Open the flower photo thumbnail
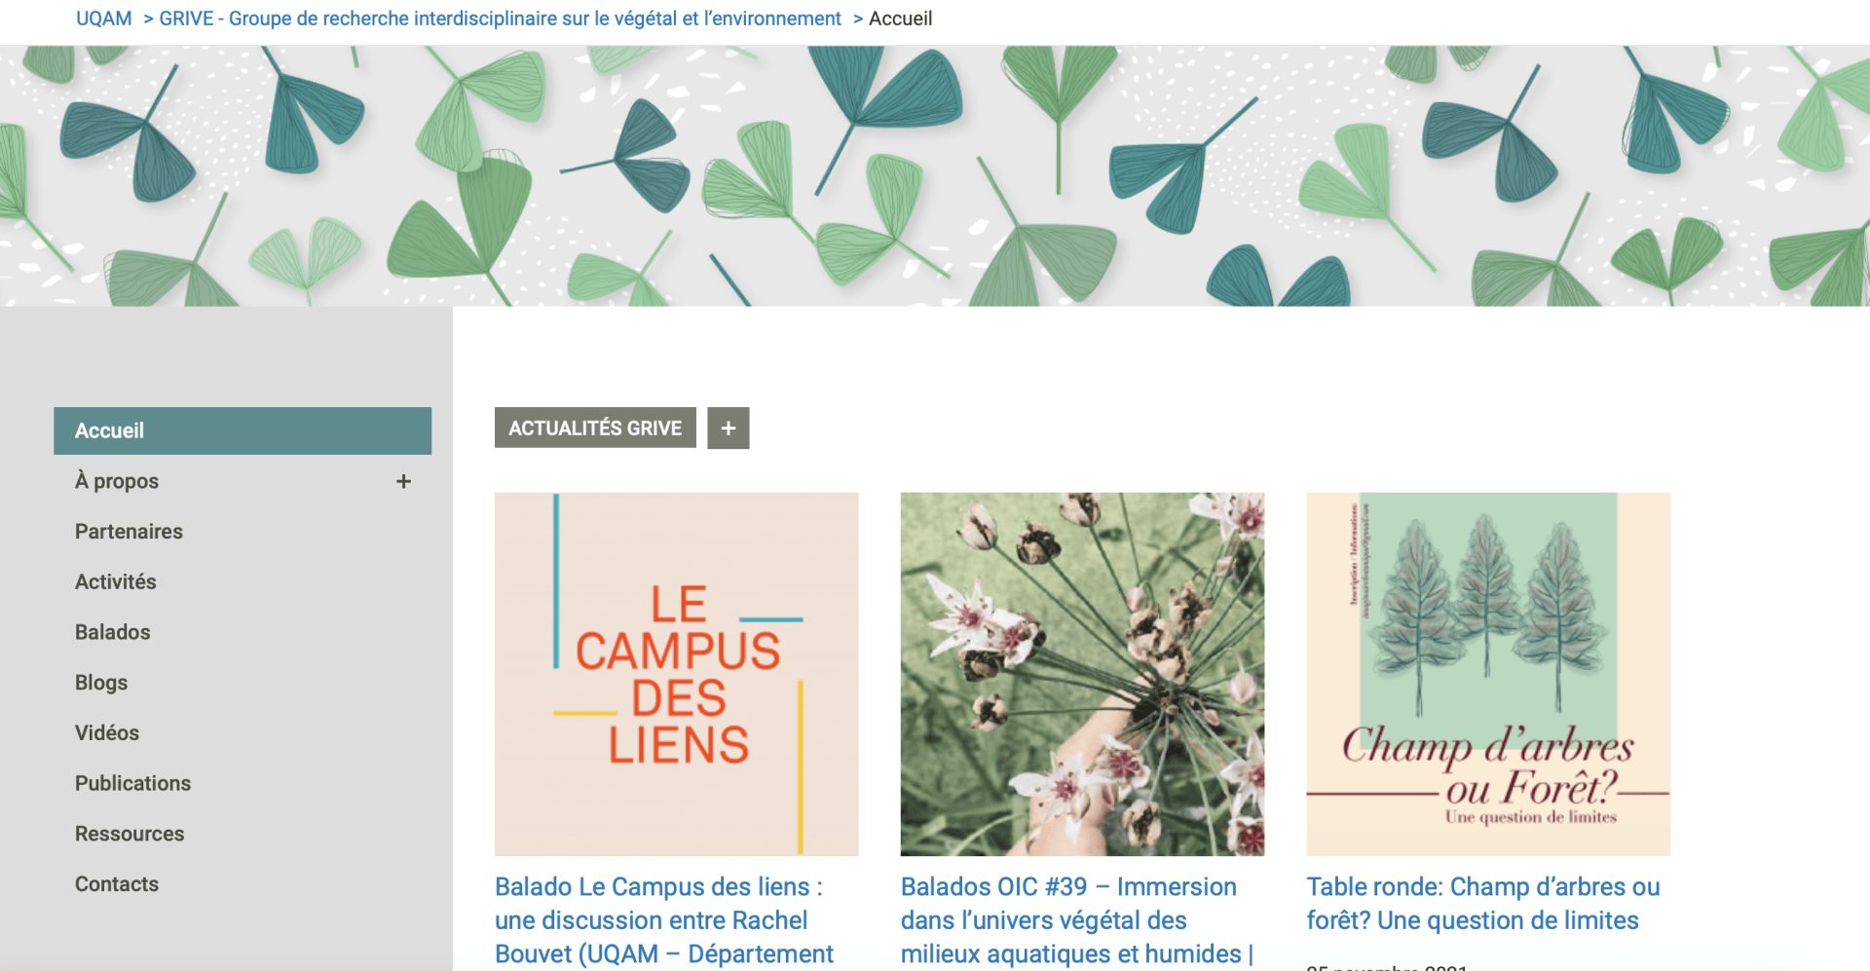1870x971 pixels. pos(1082,674)
